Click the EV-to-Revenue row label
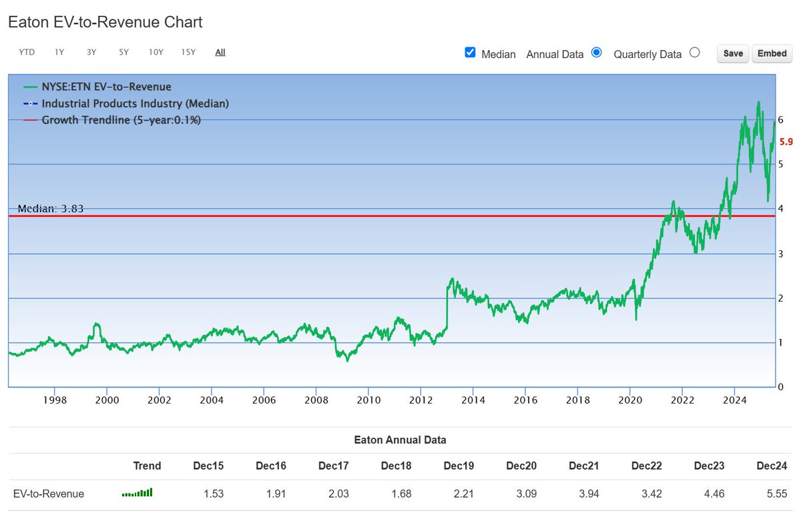The image size is (801, 517). coord(49,494)
